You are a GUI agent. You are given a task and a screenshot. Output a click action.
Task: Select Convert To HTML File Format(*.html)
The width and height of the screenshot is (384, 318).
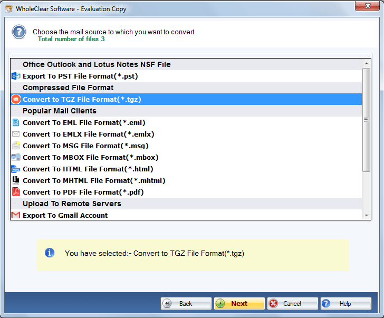point(186,169)
